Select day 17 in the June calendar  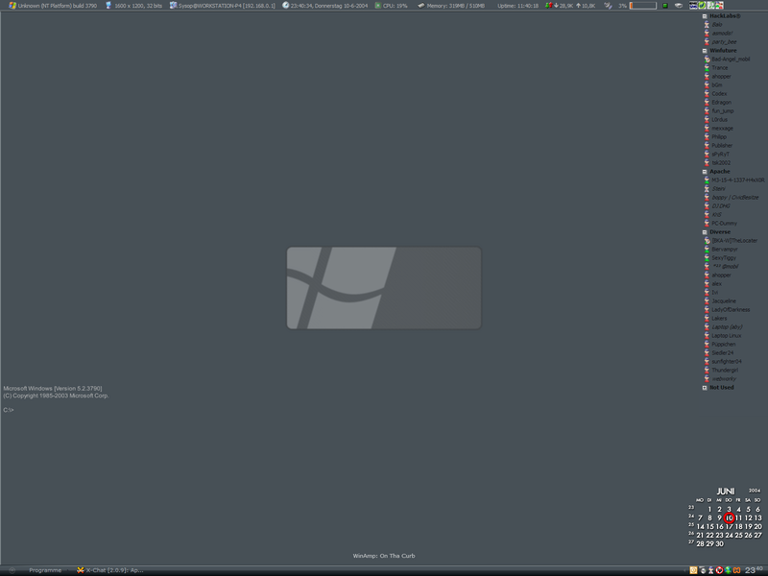(729, 526)
